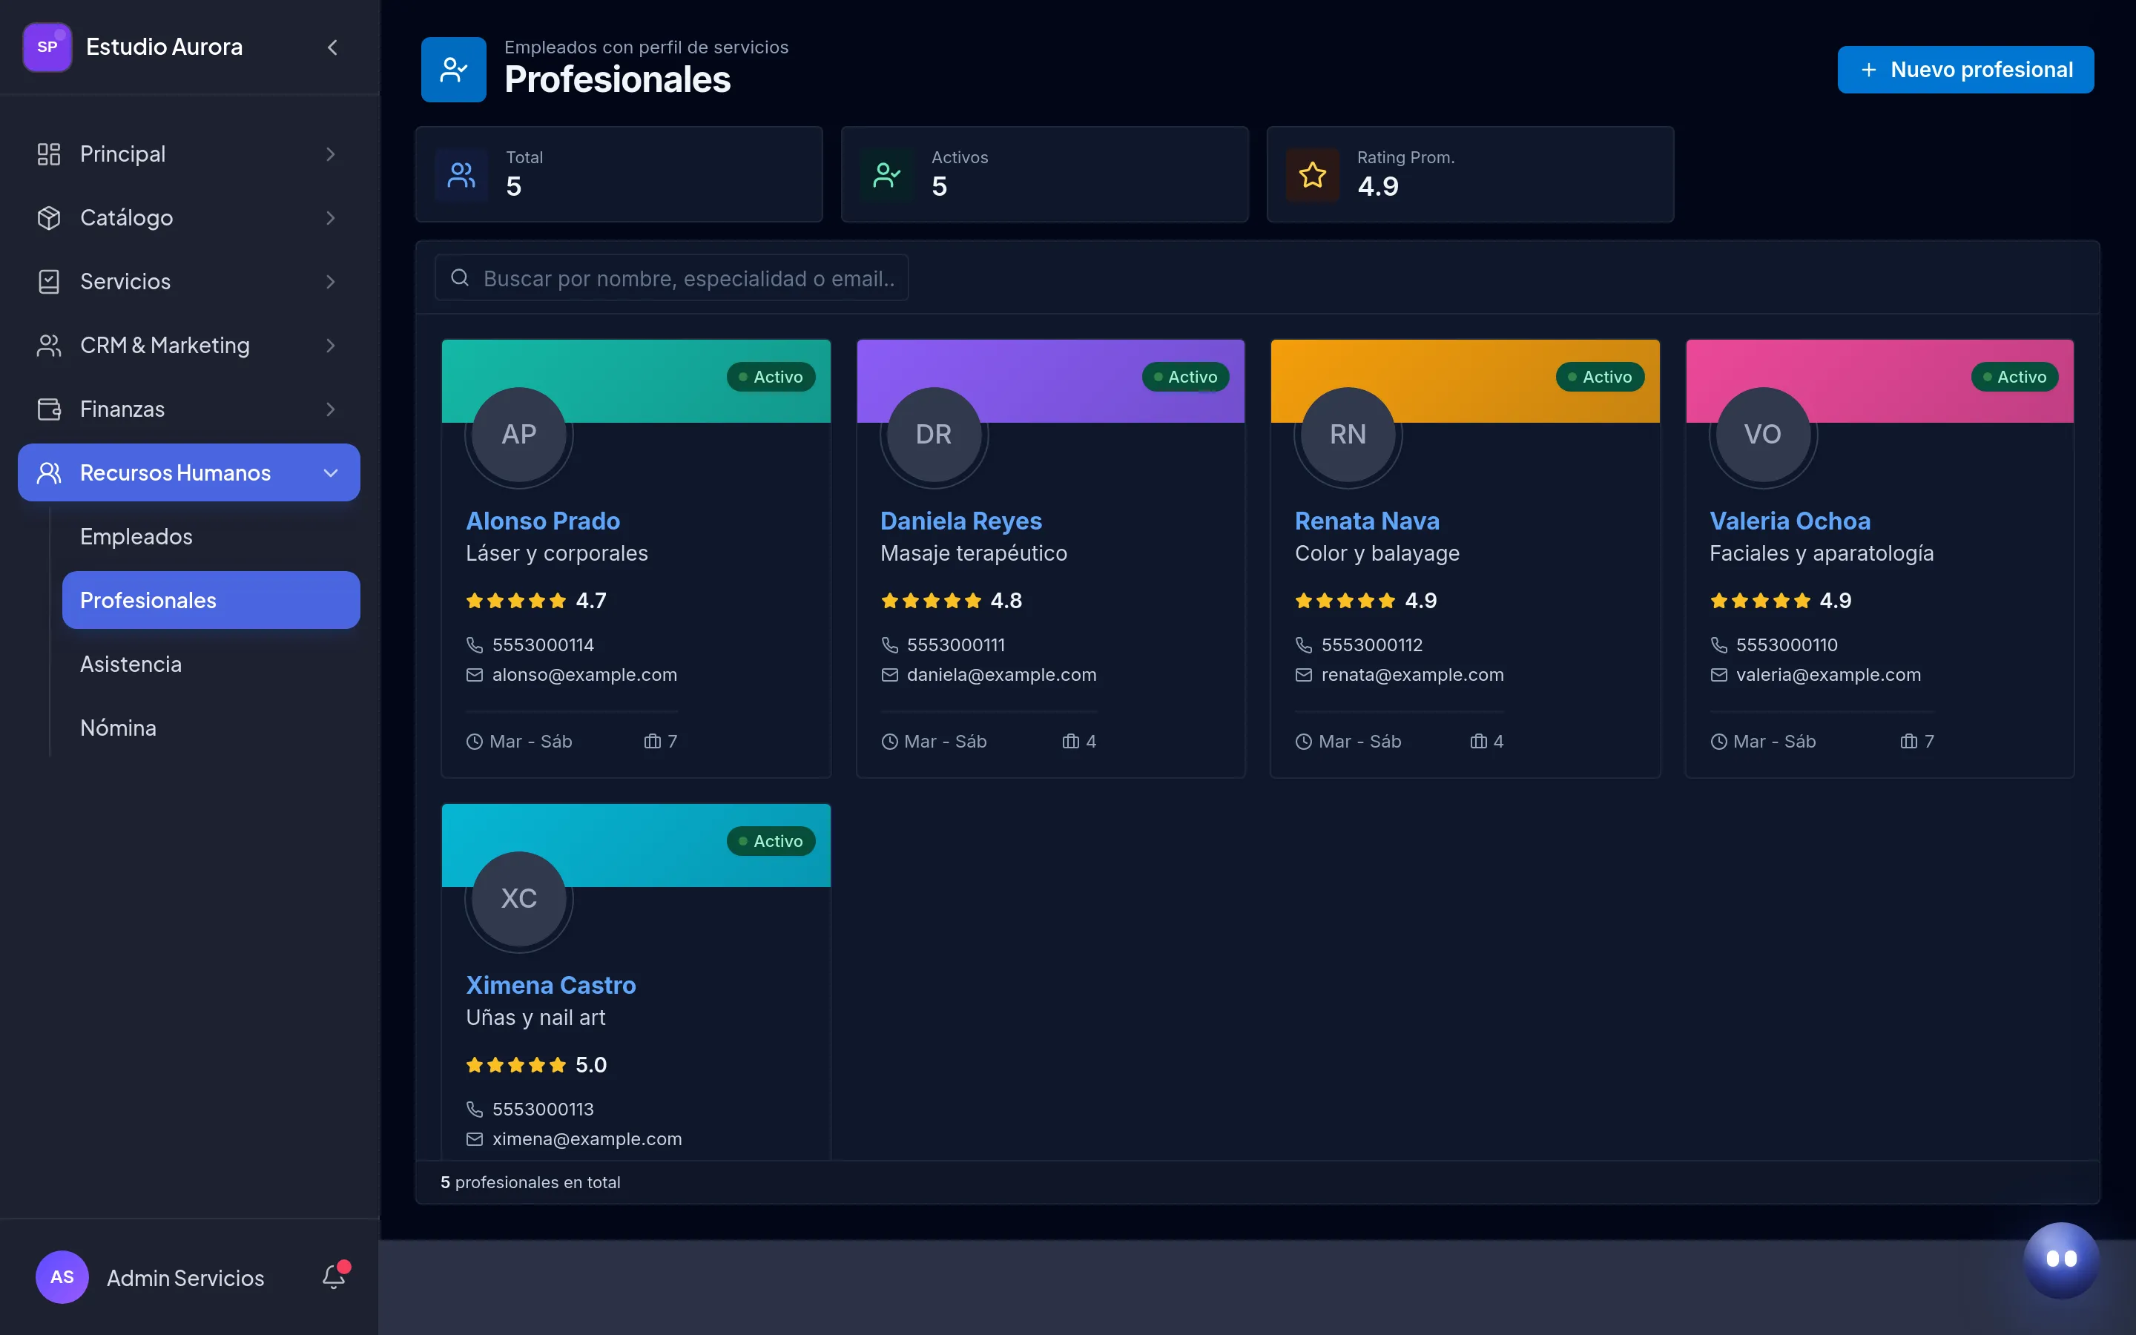Image resolution: width=2136 pixels, height=1335 pixels.
Task: Click the AP avatar of Alonso Prado
Action: pyautogui.click(x=519, y=435)
